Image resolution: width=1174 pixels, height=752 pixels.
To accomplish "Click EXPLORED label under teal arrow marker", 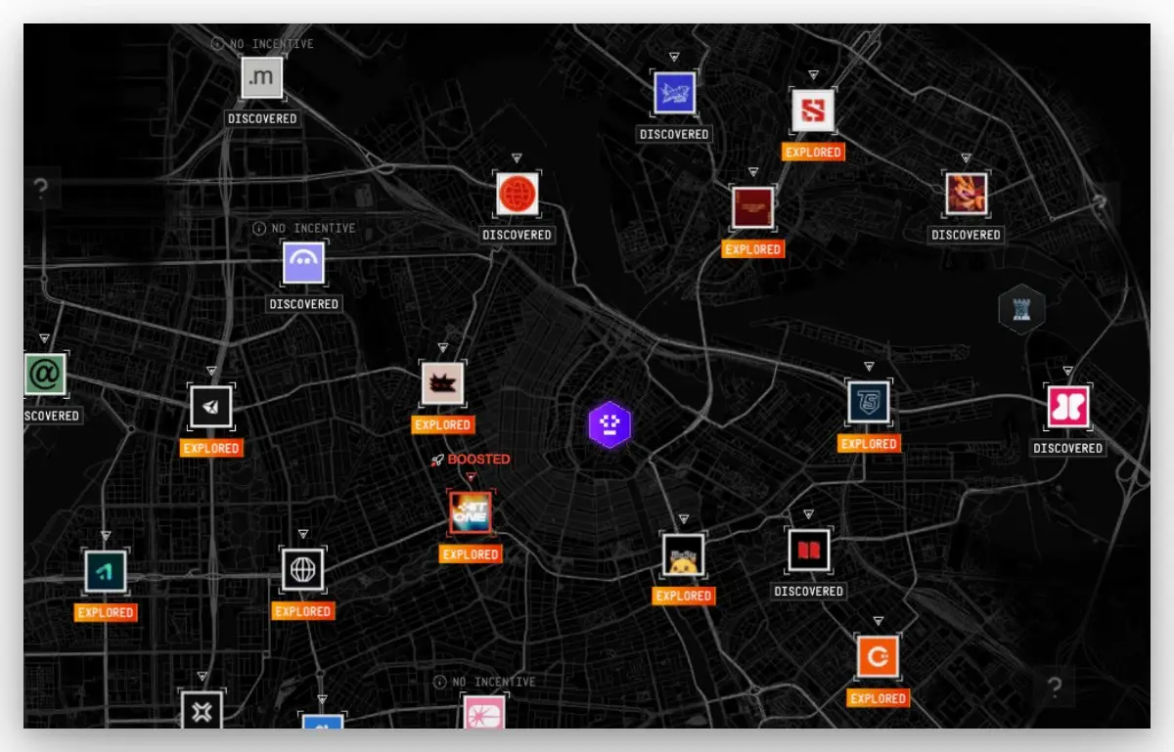I will 106,612.
